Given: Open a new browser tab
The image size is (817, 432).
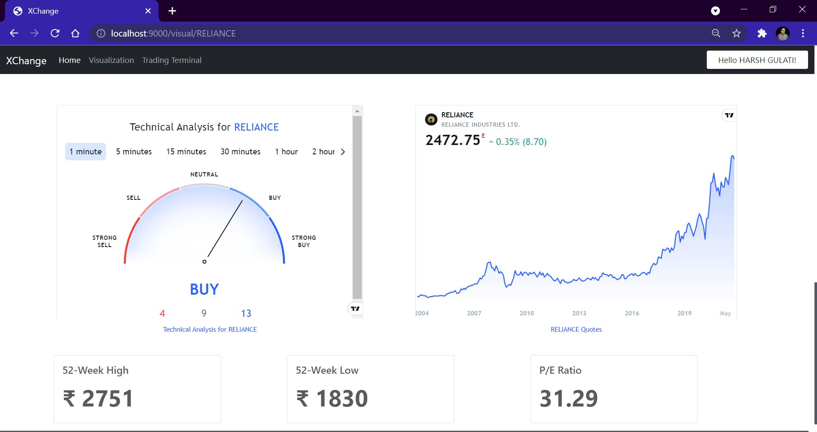Looking at the screenshot, I should [172, 11].
